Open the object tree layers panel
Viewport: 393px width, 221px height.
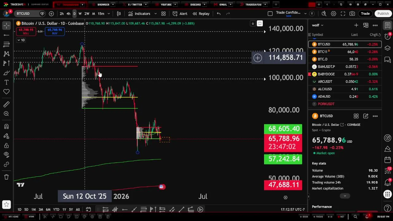tap(387, 48)
